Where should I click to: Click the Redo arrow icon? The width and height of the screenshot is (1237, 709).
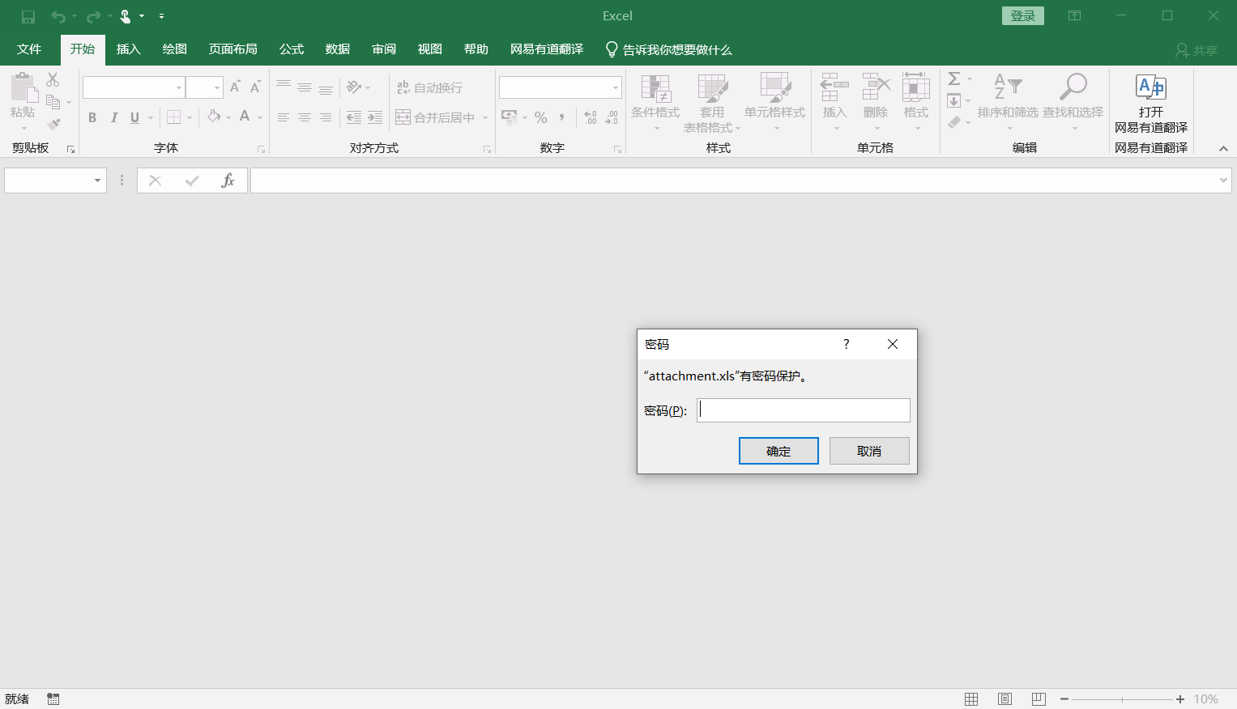tap(93, 16)
